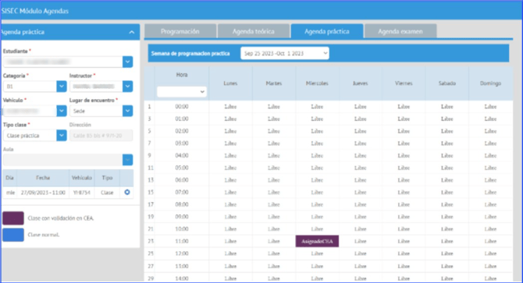
Task: Select Libre slot at 08:00 Martes
Action: (274, 204)
